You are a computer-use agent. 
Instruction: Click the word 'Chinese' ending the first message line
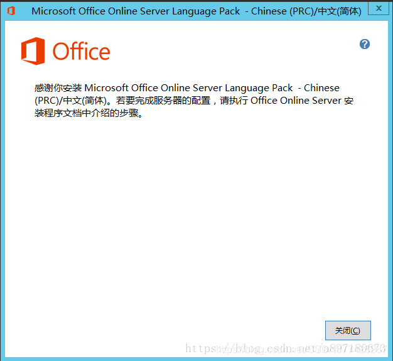pyautogui.click(x=321, y=88)
